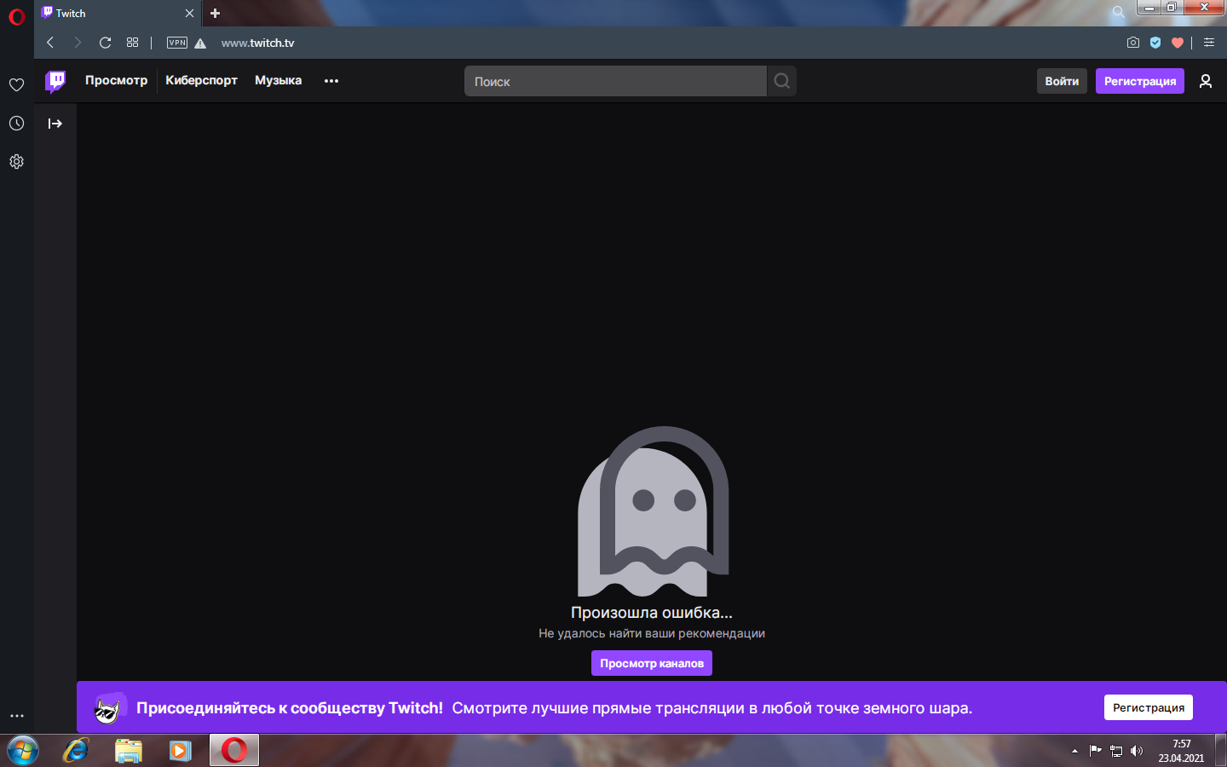Open the Просмотр navigation link

click(x=116, y=80)
